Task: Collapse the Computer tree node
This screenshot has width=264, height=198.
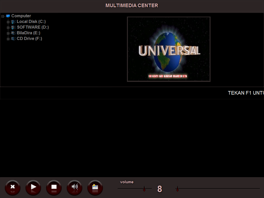Action: (3, 16)
